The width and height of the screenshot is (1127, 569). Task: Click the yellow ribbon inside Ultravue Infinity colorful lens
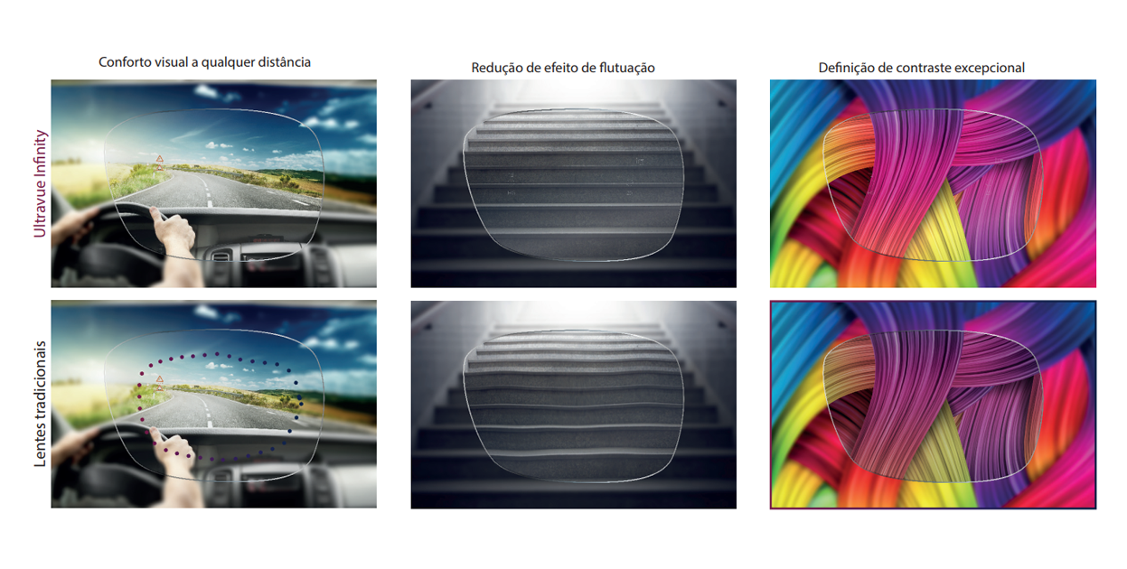pos(940,226)
